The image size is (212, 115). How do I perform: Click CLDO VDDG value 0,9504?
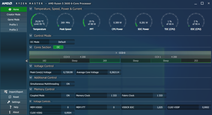[68, 113]
